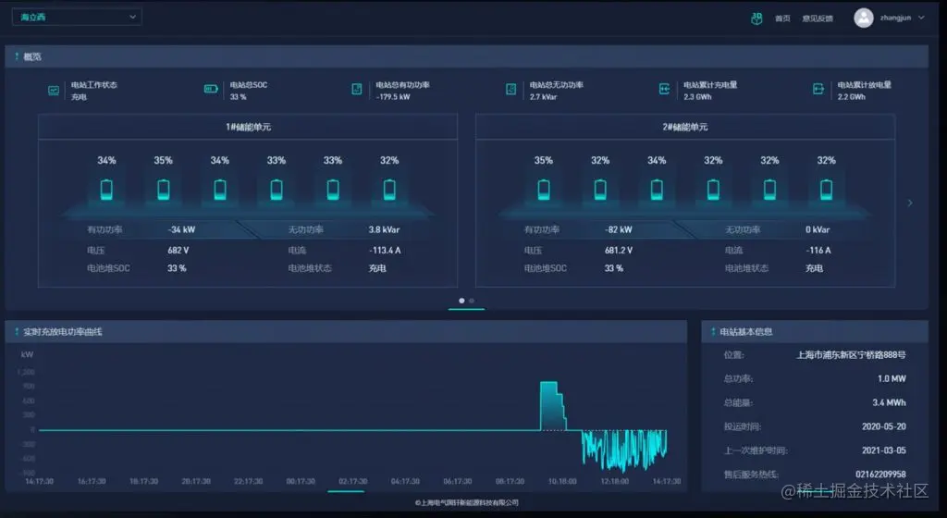Click the 1.0 MW total power value
The height and width of the screenshot is (518, 947).
[892, 378]
